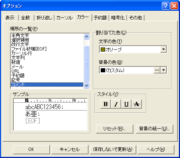Image resolution: width=180 pixels, height=158 pixels.
Task: Click the OK button
Action: [x=31, y=149]
